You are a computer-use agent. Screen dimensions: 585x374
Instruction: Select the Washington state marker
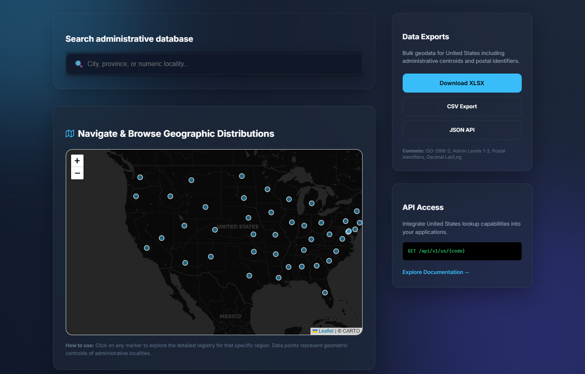coord(140,177)
